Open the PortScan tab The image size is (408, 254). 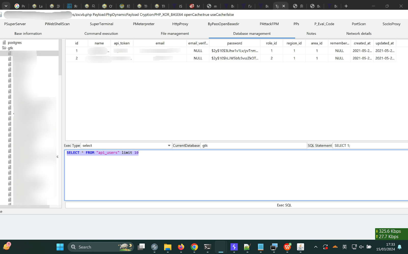point(359,24)
